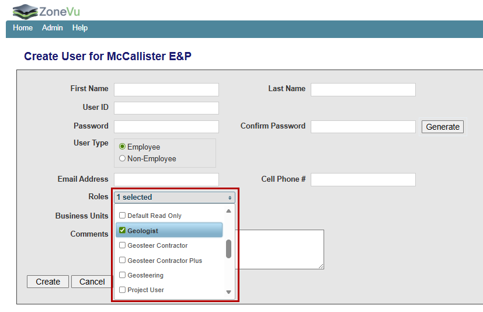
Task: Uncheck the Geologist role
Action: pos(122,230)
